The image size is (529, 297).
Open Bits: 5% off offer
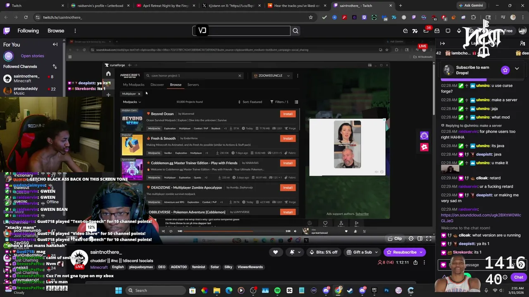pyautogui.click(x=324, y=252)
